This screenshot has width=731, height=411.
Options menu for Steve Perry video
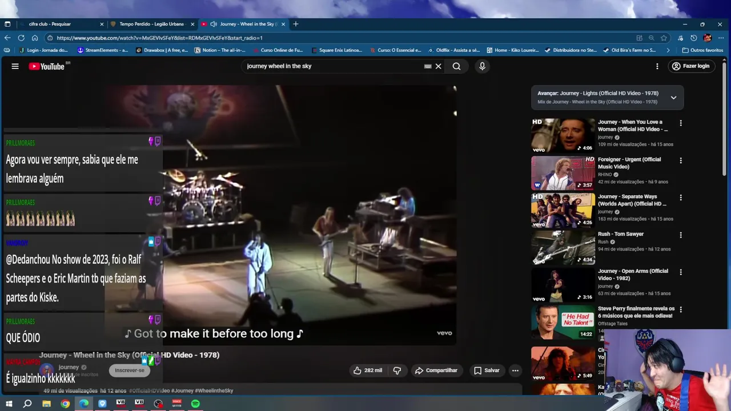click(x=680, y=309)
